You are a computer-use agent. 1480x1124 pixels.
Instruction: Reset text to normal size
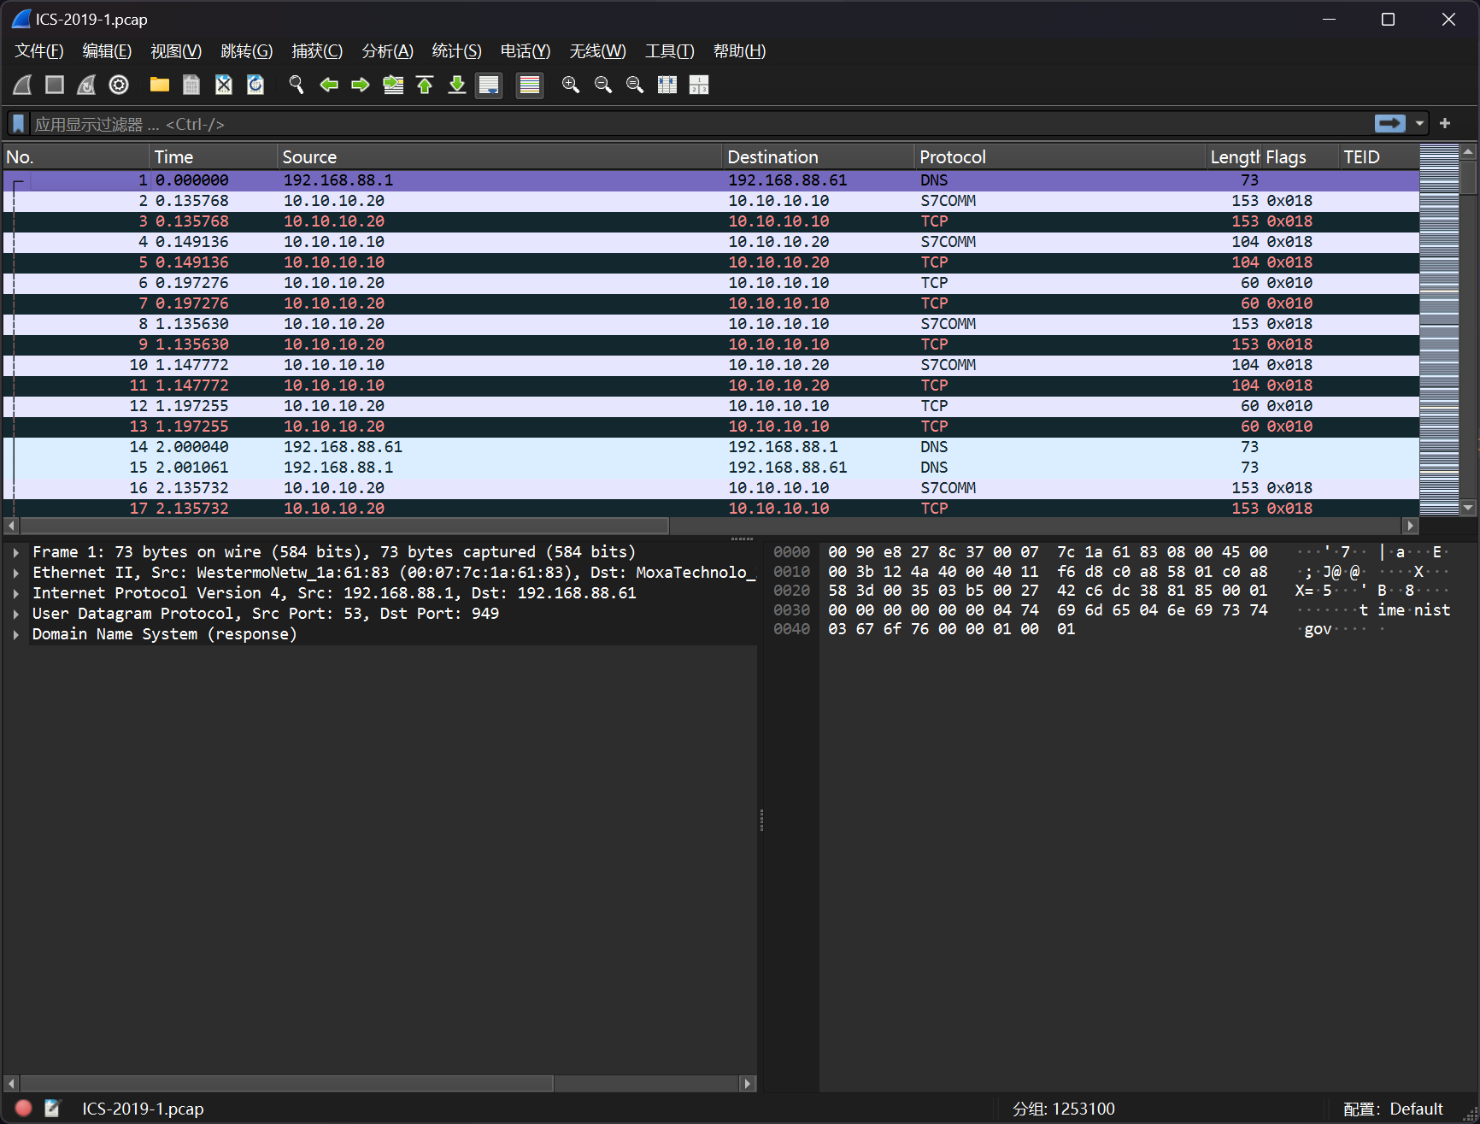pos(635,85)
